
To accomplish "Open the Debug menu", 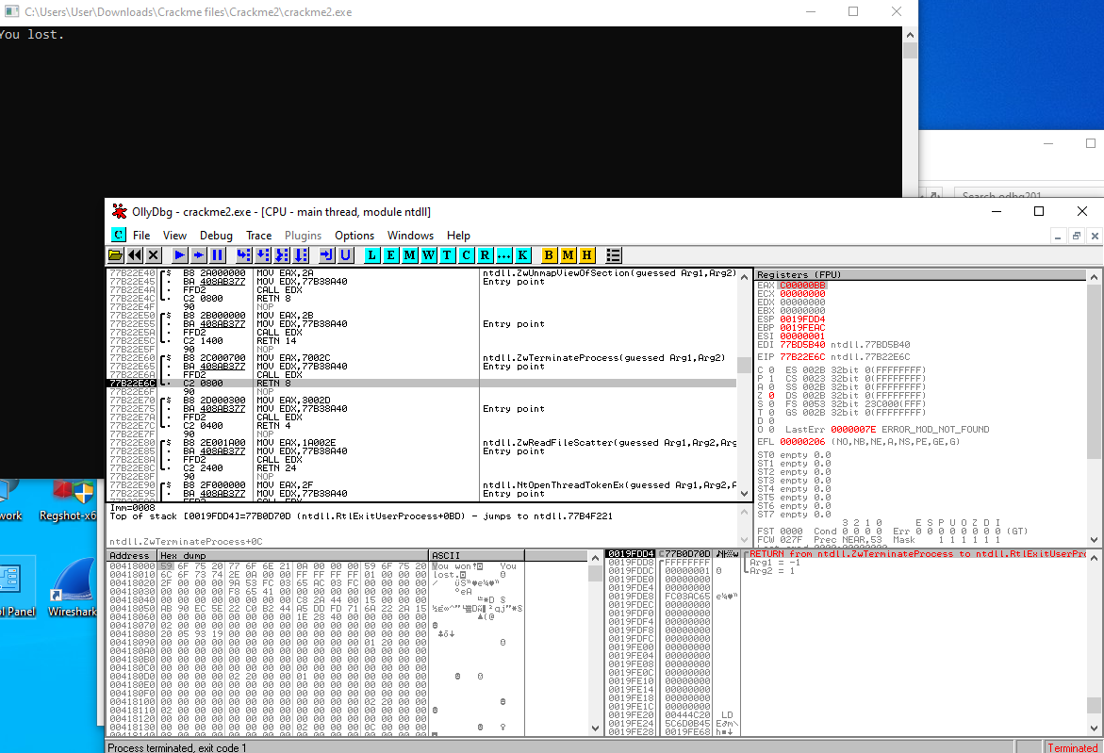I will [x=216, y=236].
